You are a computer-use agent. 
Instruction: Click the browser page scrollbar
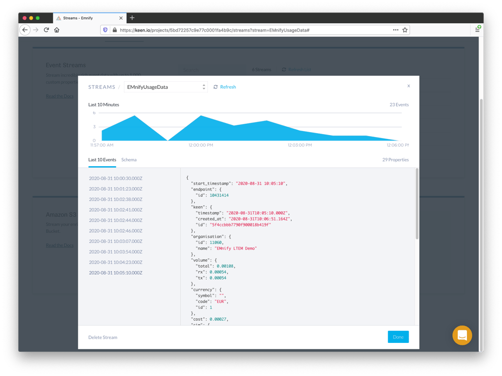[481, 224]
